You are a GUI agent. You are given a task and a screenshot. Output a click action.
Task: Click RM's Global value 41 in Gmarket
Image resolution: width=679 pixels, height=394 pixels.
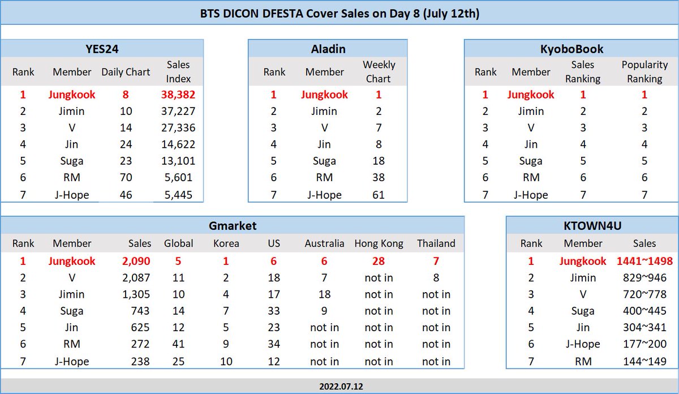(x=178, y=344)
